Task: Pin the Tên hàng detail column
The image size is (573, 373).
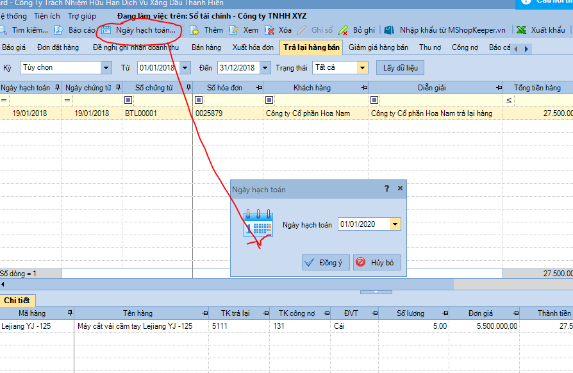Action: [x=205, y=313]
